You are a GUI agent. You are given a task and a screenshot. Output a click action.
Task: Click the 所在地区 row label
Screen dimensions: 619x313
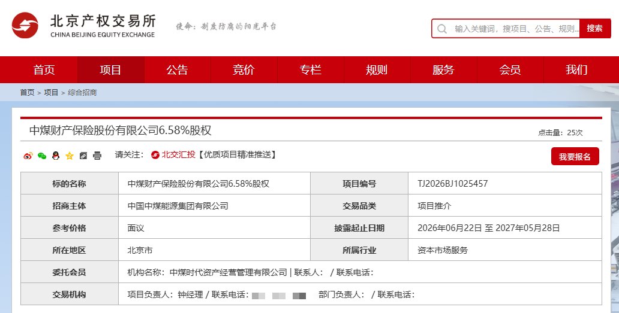(69, 250)
